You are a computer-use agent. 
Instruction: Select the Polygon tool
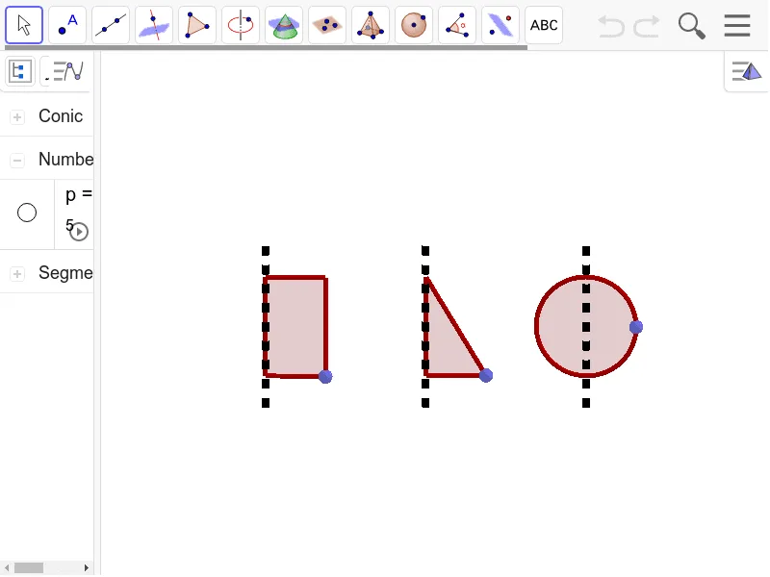[197, 25]
